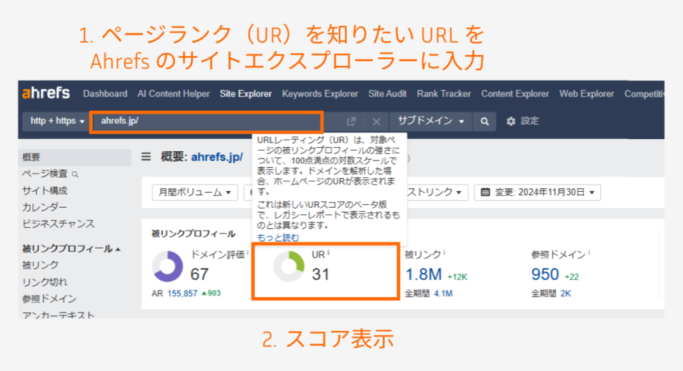Click the info icon beside UR
The width and height of the screenshot is (683, 371).
(328, 252)
